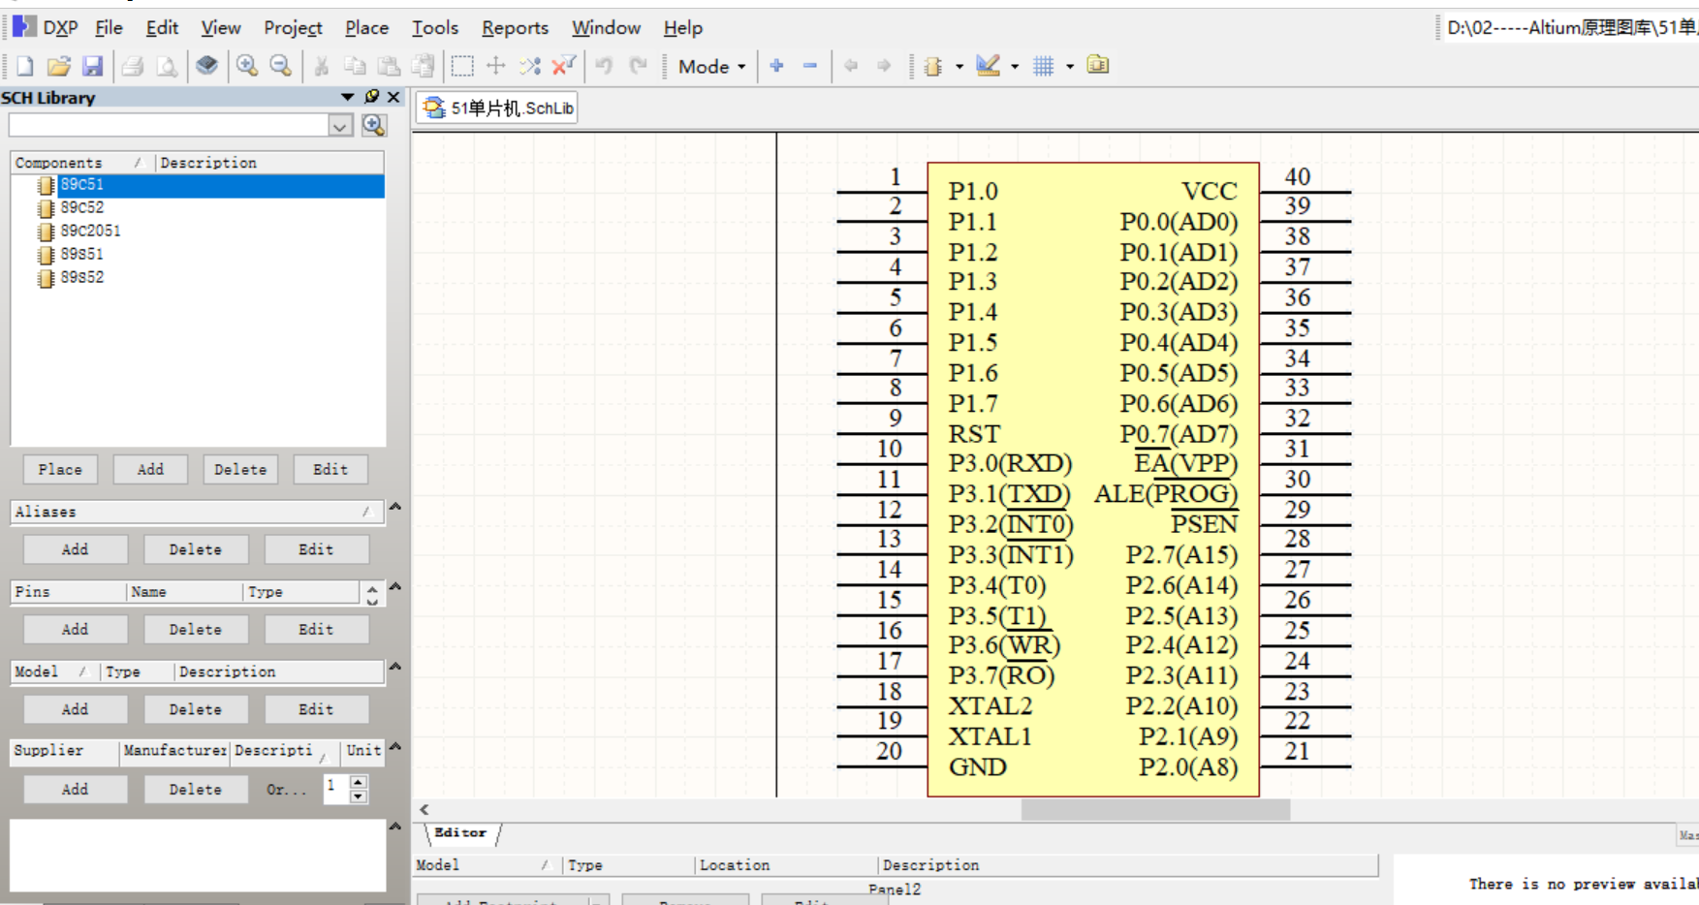Image resolution: width=1699 pixels, height=905 pixels.
Task: Click the Clear Filter red X icon
Action: (x=563, y=66)
